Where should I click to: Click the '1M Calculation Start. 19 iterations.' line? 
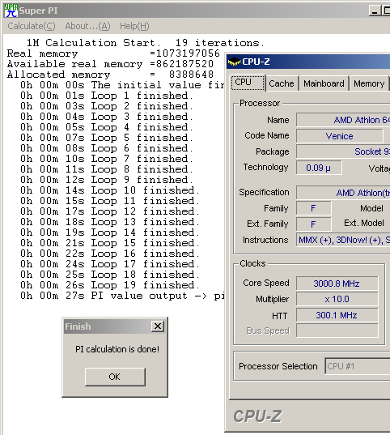[x=146, y=43]
